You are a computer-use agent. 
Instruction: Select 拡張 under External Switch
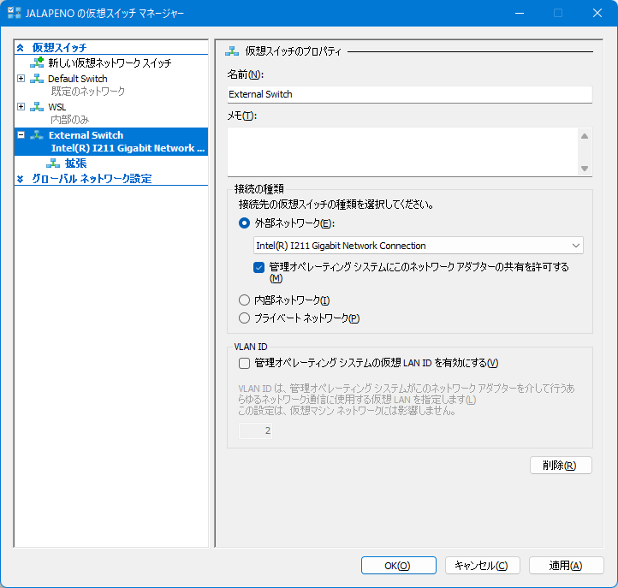[x=75, y=163]
